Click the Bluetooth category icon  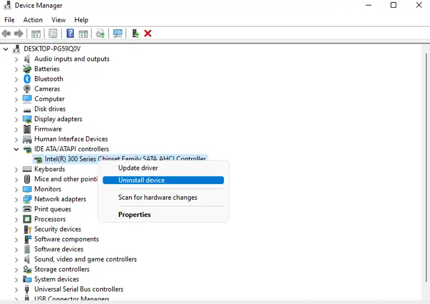coord(27,79)
